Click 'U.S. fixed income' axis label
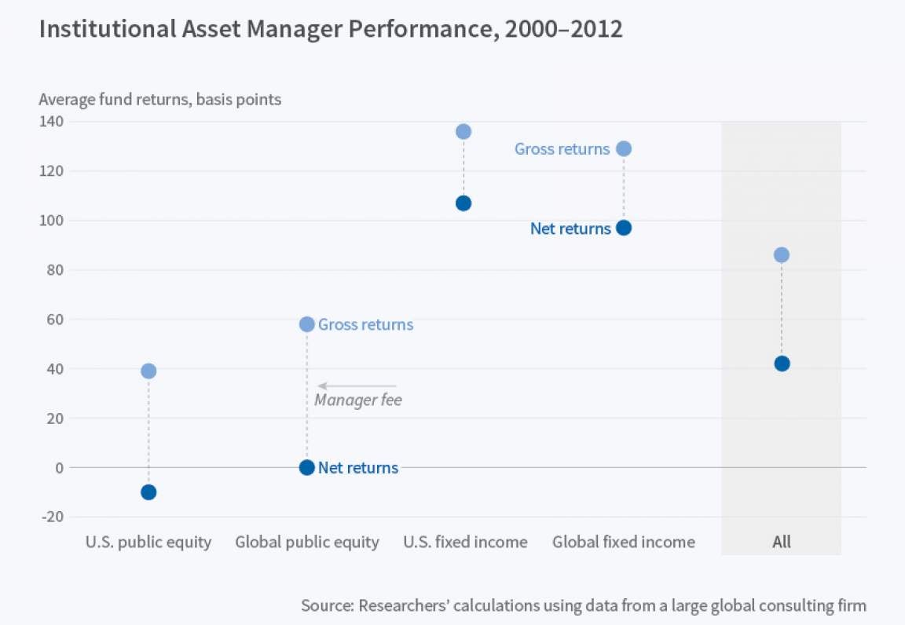The width and height of the screenshot is (905, 625). pos(465,542)
